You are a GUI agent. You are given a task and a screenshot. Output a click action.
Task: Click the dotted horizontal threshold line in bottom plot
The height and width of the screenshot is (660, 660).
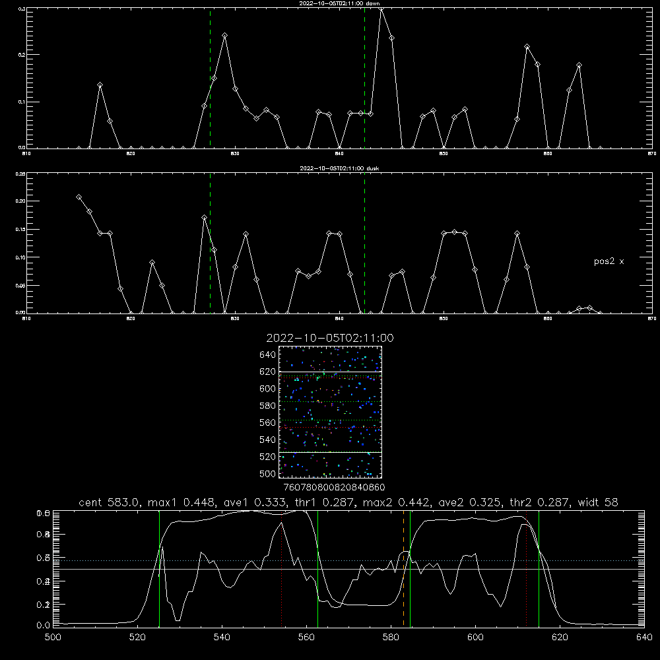click(x=348, y=560)
